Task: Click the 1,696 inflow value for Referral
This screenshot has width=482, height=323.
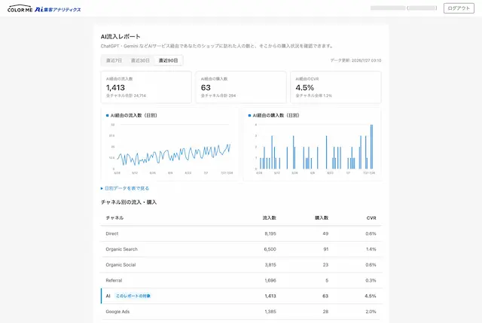Action: [x=270, y=280]
